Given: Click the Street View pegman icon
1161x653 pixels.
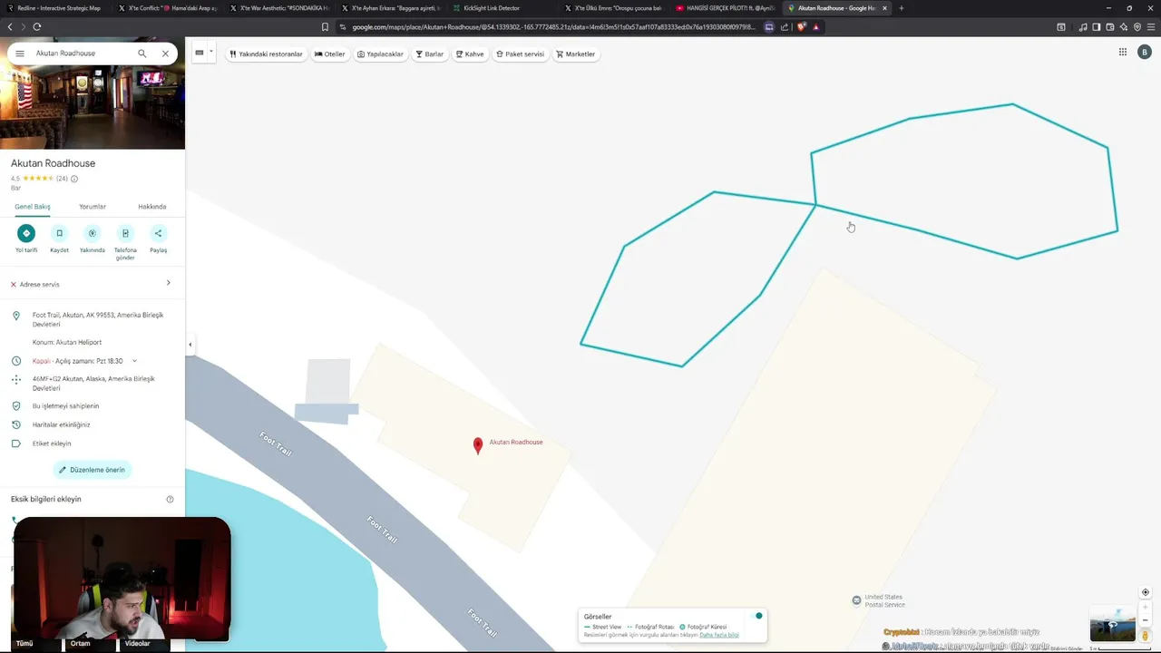Looking at the screenshot, I should 1146,636.
